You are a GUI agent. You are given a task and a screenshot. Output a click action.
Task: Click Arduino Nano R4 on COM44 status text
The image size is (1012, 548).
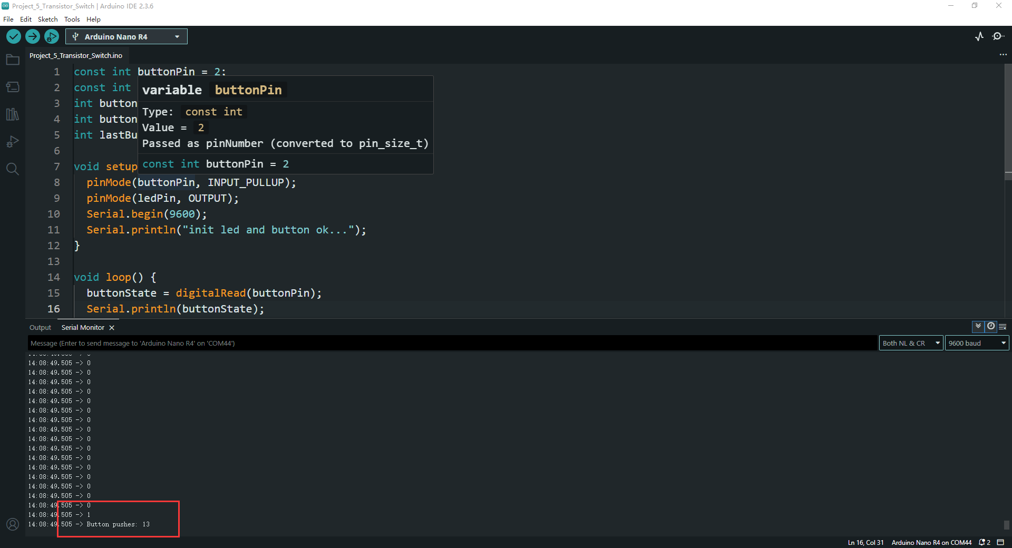pos(931,542)
